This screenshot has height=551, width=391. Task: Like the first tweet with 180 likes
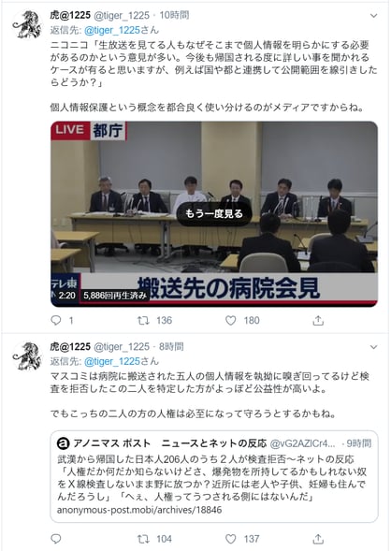[230, 320]
